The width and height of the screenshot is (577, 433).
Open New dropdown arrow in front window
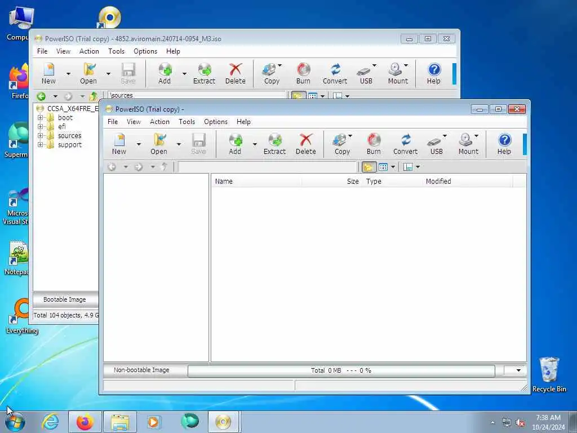point(139,144)
